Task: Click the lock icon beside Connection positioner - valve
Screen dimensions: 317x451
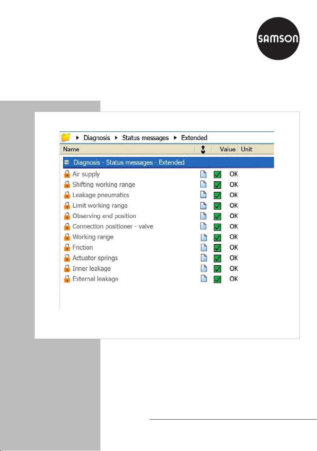Action: click(x=67, y=227)
